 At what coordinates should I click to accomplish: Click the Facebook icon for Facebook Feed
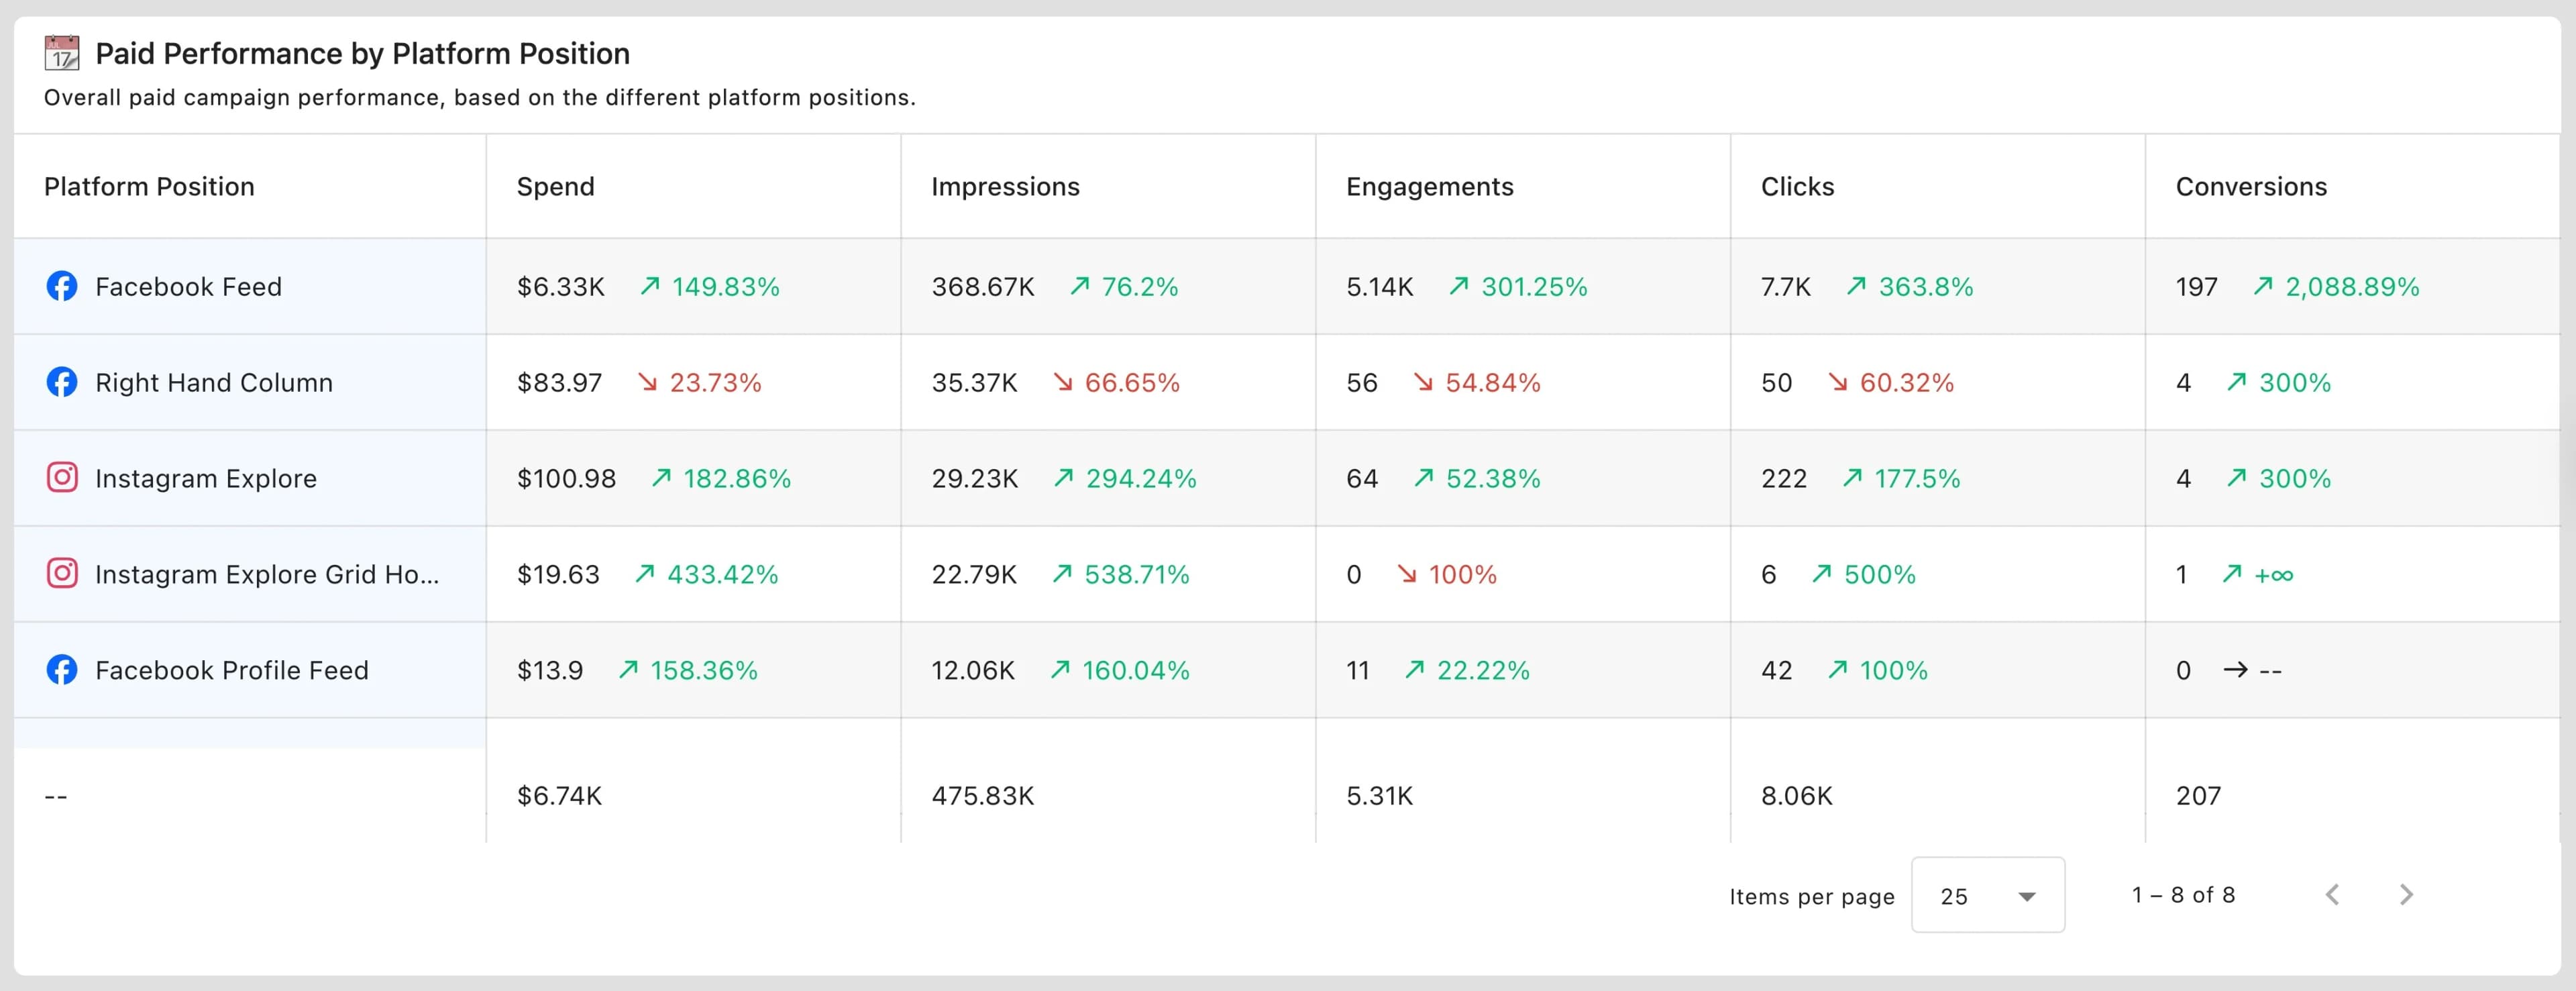pos(62,286)
